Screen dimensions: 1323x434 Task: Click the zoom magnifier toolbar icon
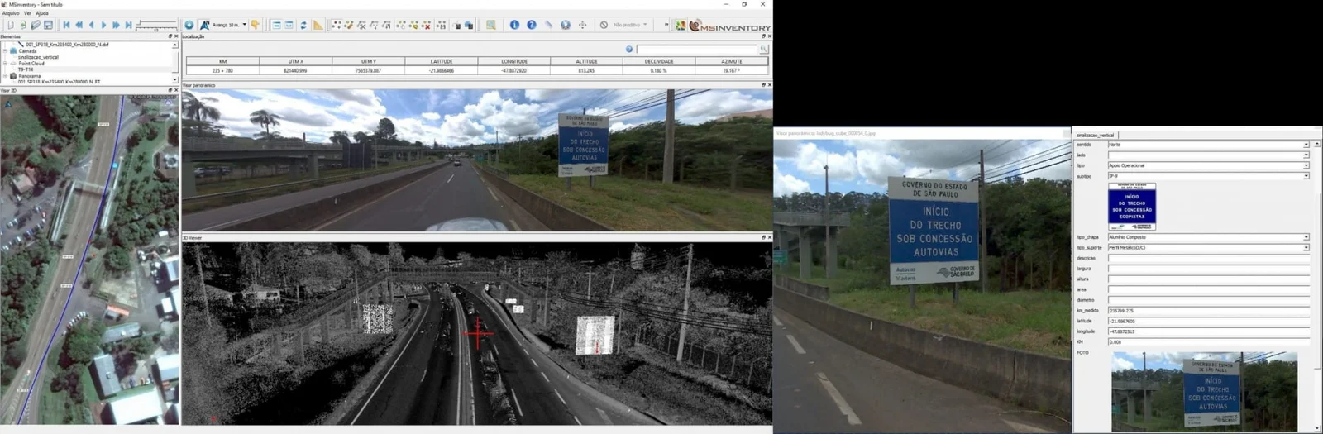[491, 25]
